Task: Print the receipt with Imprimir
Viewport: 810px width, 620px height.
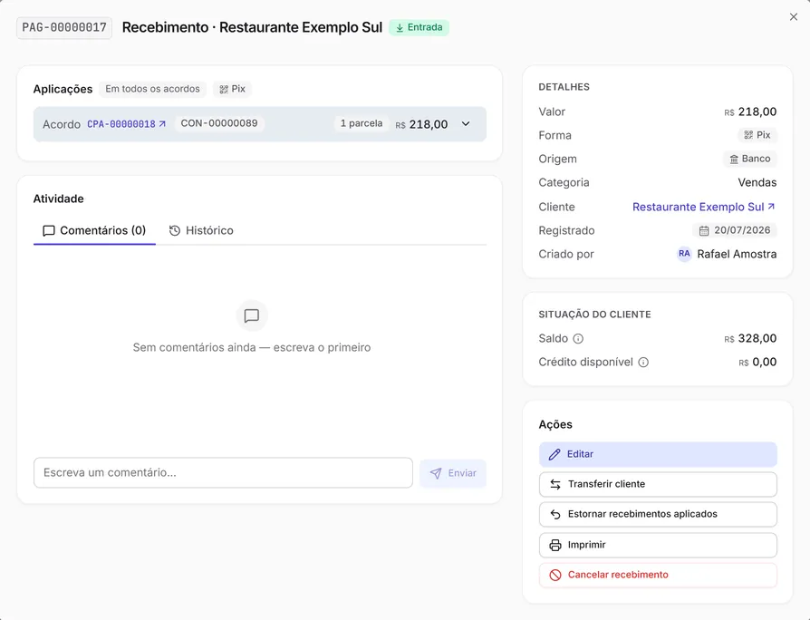Action: 658,545
